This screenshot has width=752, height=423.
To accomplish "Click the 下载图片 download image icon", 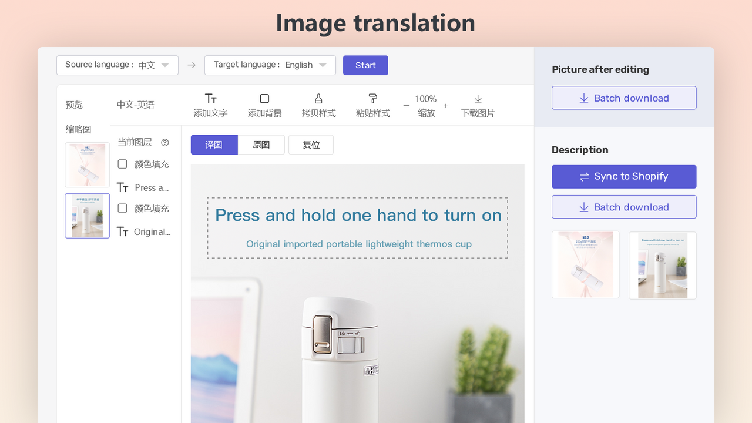I will pos(478,105).
